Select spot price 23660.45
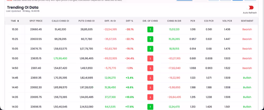 tap(36, 29)
